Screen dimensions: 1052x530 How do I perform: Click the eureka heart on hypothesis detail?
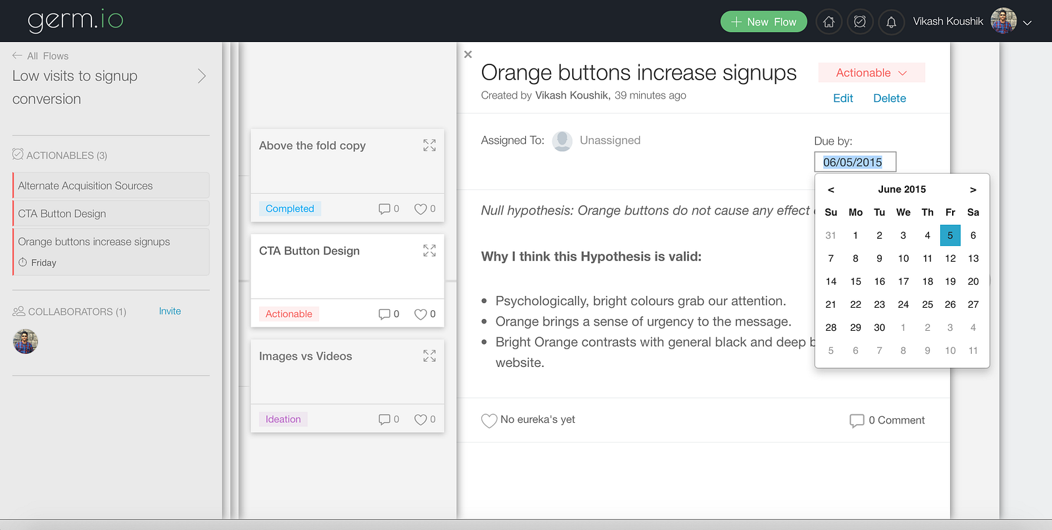(489, 420)
